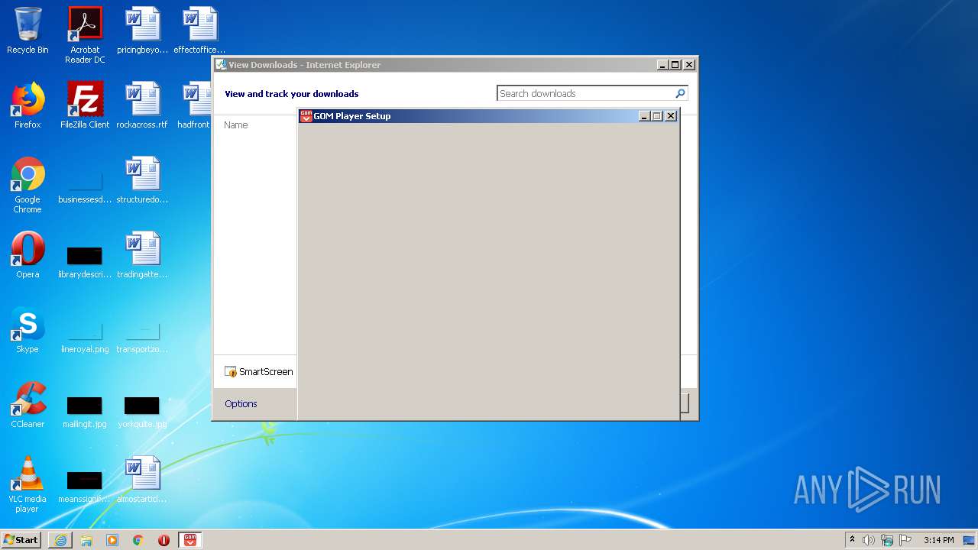The width and height of the screenshot is (978, 550).
Task: Select the transportzo... desktop file
Action: coord(142,336)
